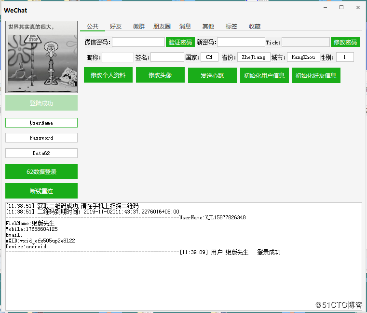Image resolution: width=367 pixels, height=313 pixels.
Task: Click the 登录成功 log text
Action: (269, 252)
